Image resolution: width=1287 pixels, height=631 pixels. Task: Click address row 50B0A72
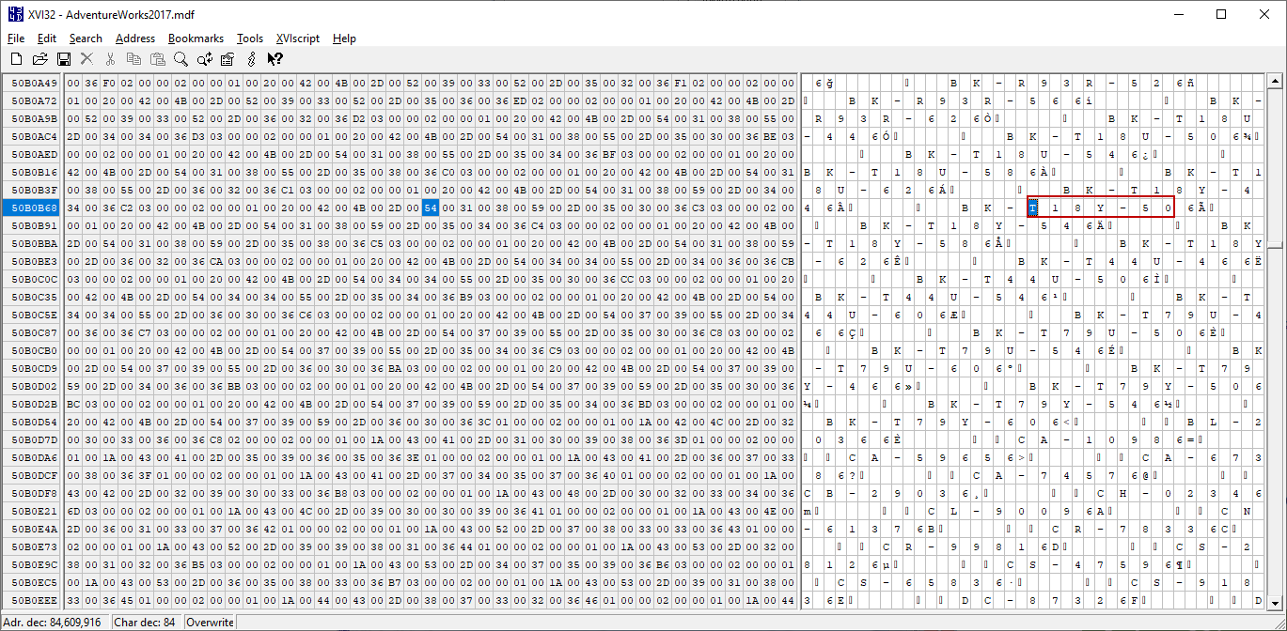33,101
